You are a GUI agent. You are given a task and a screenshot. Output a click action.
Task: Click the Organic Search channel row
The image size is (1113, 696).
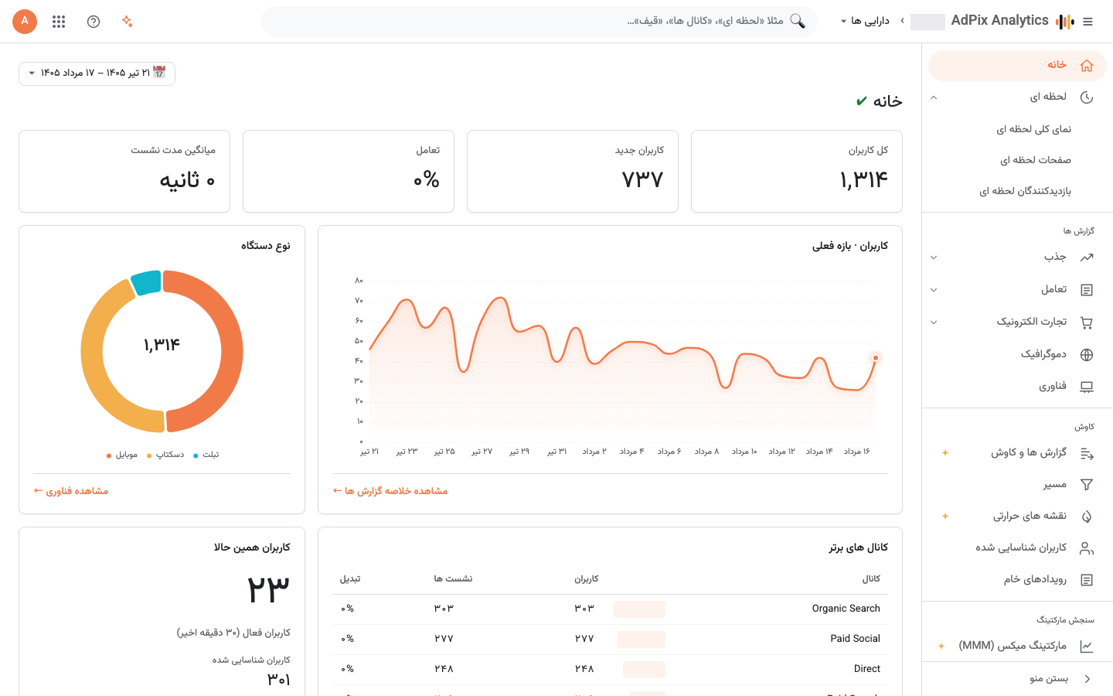tap(610, 609)
